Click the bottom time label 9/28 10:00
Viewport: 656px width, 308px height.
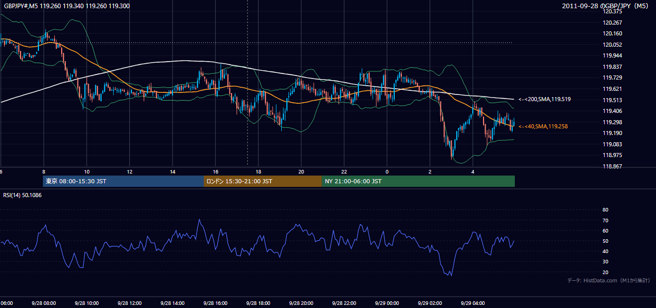[x=86, y=303]
